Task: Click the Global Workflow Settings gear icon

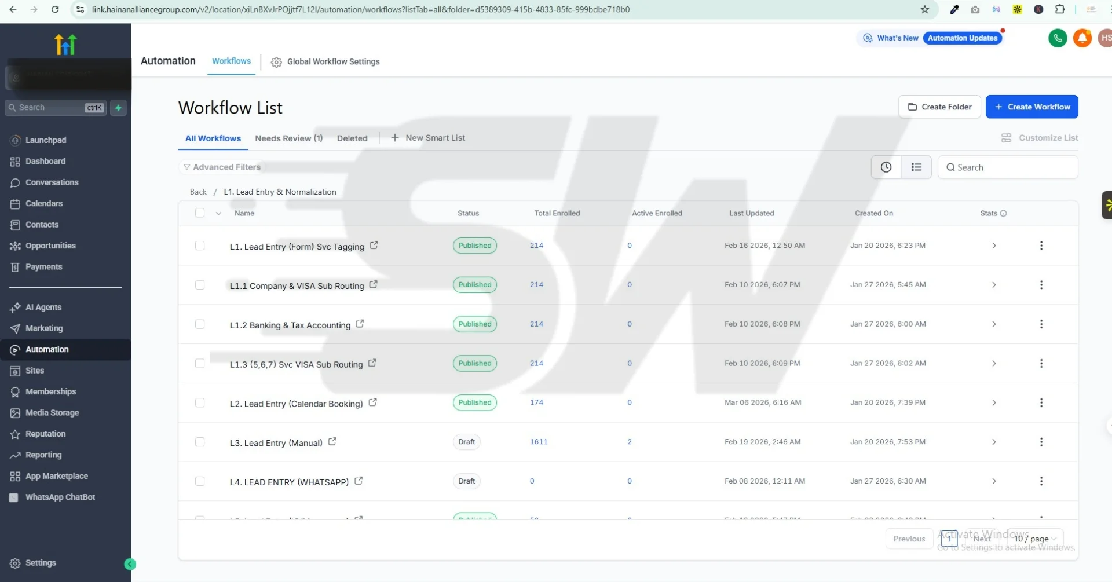Action: click(276, 62)
